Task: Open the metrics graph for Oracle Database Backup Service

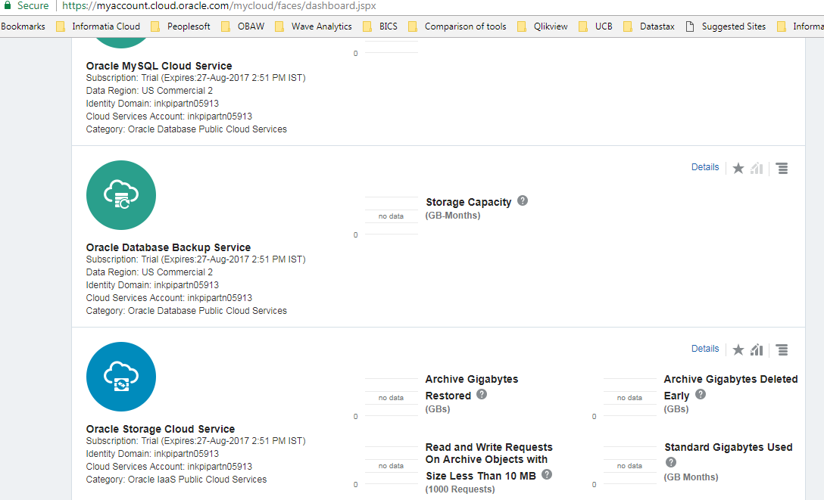Action: 756,167
